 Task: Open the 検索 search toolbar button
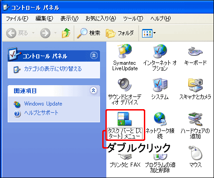click(89, 33)
